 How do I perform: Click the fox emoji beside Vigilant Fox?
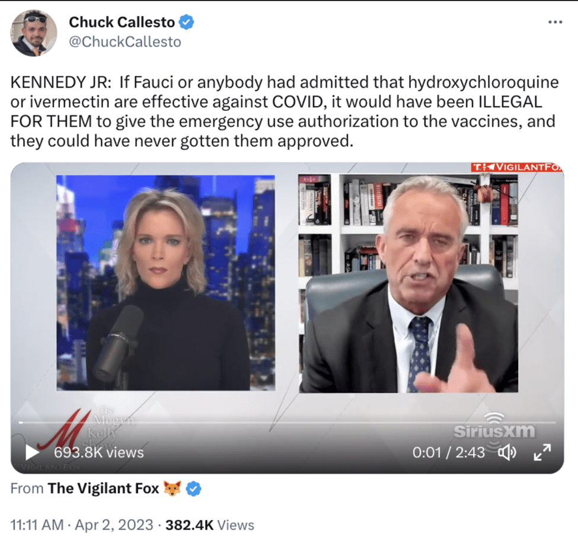[x=172, y=488]
